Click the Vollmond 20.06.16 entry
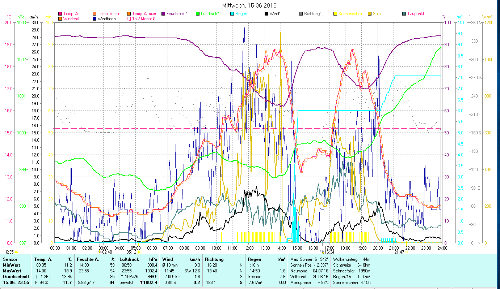 coord(310,276)
